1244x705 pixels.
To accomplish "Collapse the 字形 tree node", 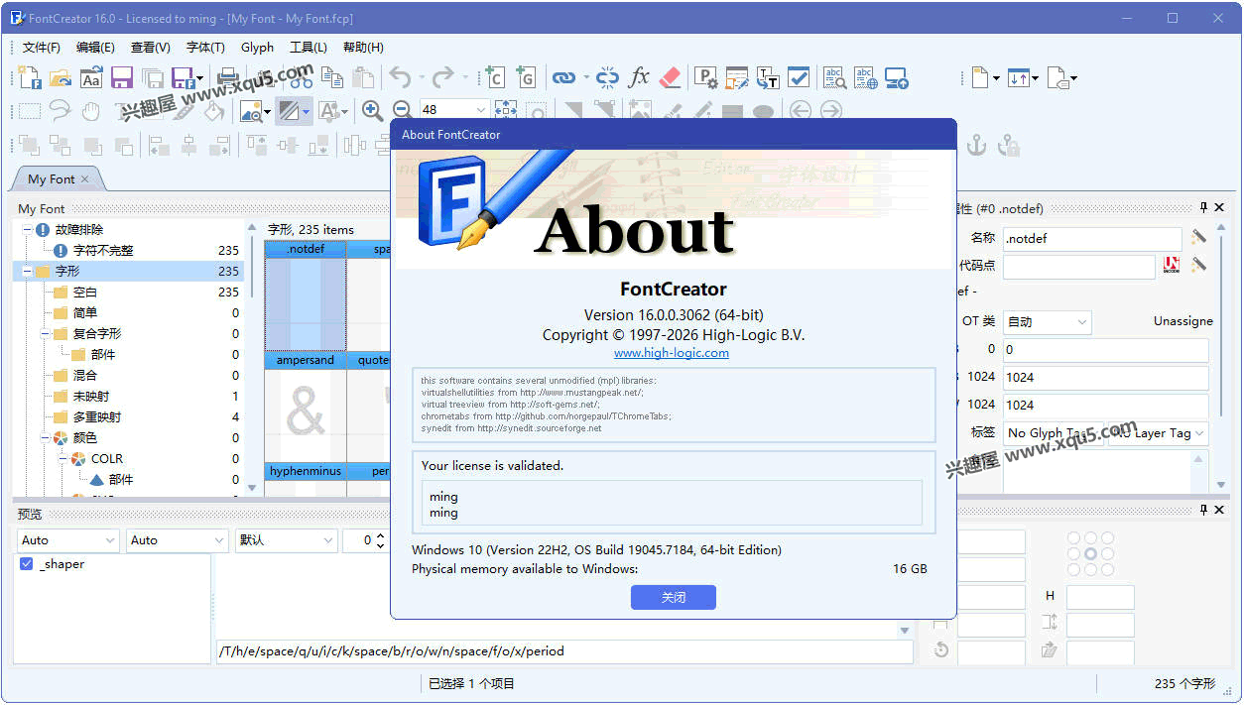I will [x=28, y=271].
